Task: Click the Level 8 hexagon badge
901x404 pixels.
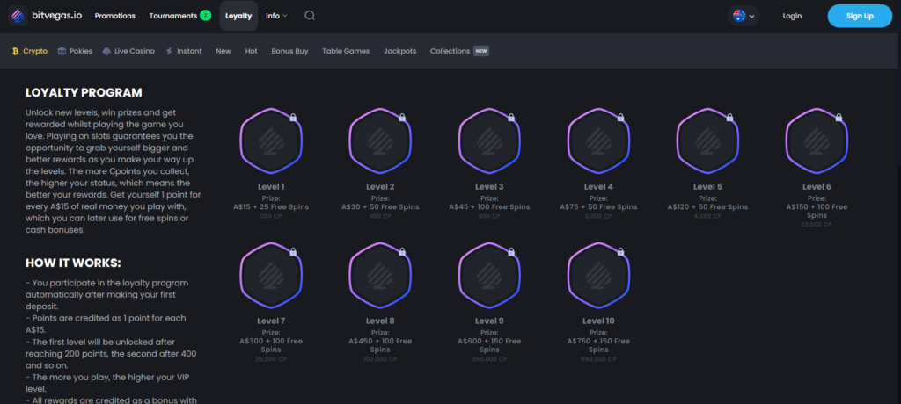Action: pos(380,276)
